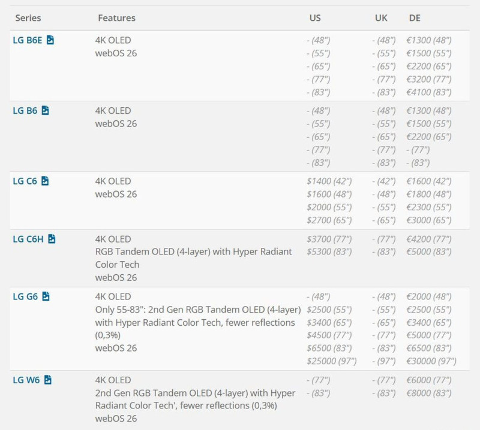Select LG G6 price $6500 (83")
480x430 pixels.
tap(329, 348)
